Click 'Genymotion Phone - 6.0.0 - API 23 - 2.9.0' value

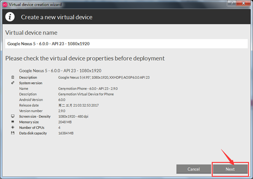click(x=88, y=89)
